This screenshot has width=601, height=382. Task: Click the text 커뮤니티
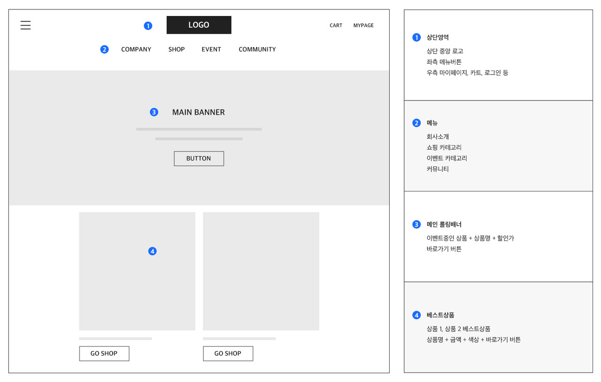438,169
